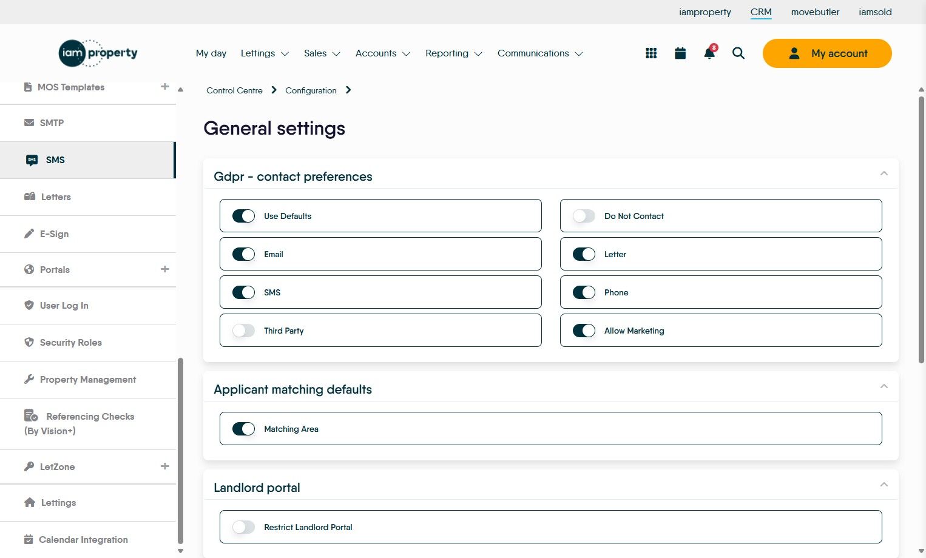Image resolution: width=926 pixels, height=558 pixels.
Task: Switch to the movebutler tab
Action: tap(815, 12)
